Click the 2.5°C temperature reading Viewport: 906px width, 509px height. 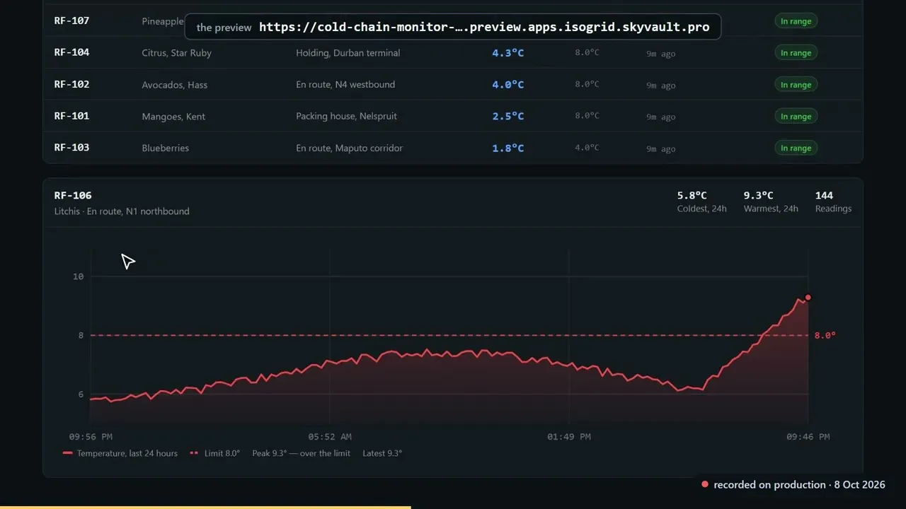pos(508,117)
